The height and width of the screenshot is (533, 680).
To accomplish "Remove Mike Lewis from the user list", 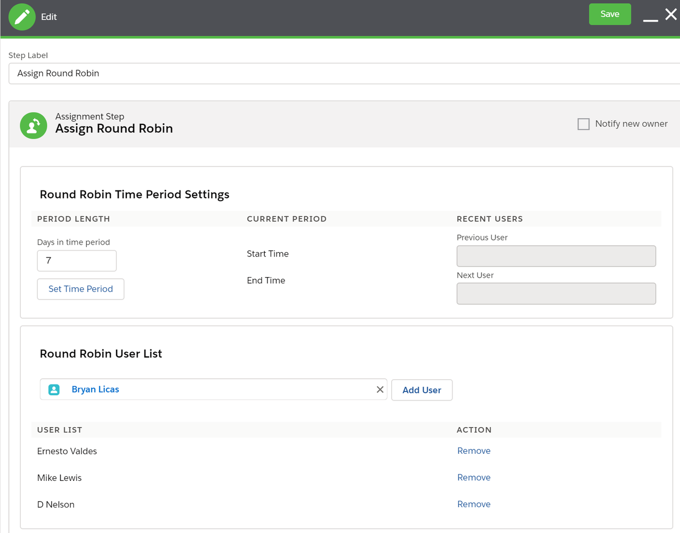I will 474,478.
